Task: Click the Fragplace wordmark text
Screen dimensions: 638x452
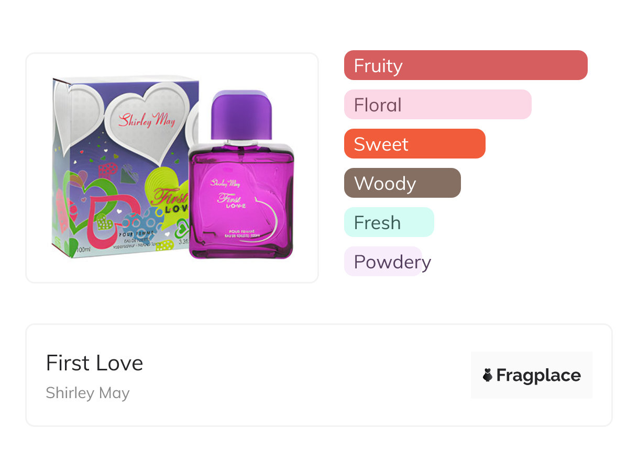Action: [x=538, y=375]
